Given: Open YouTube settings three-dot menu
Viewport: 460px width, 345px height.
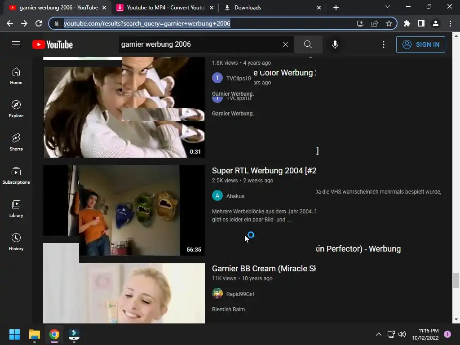Looking at the screenshot, I should tap(384, 44).
